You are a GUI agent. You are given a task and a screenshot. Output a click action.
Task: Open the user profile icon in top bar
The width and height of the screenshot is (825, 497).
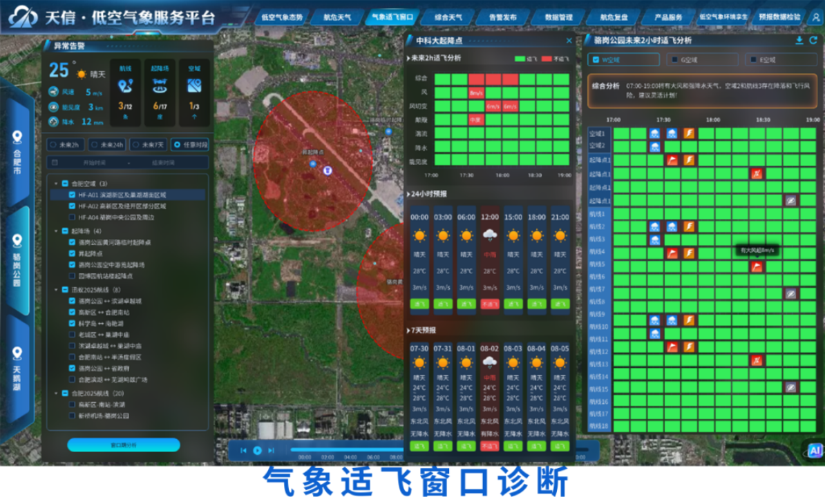pyautogui.click(x=815, y=17)
